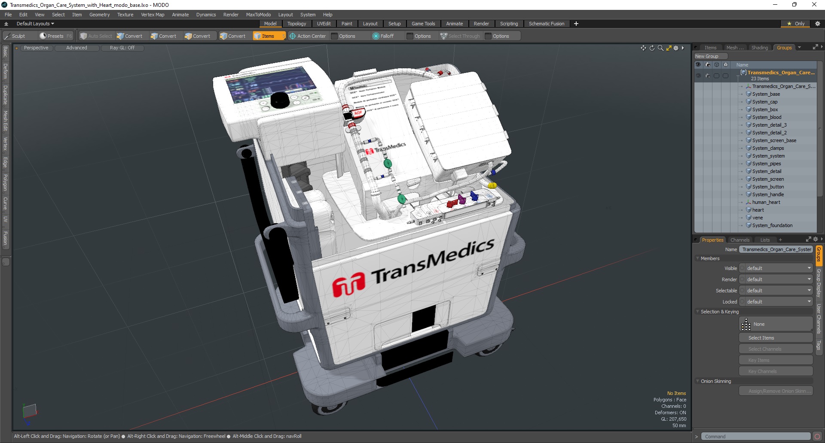Screen dimensions: 825x443
Task: Click the Advanced shading button
Action: [x=76, y=48]
